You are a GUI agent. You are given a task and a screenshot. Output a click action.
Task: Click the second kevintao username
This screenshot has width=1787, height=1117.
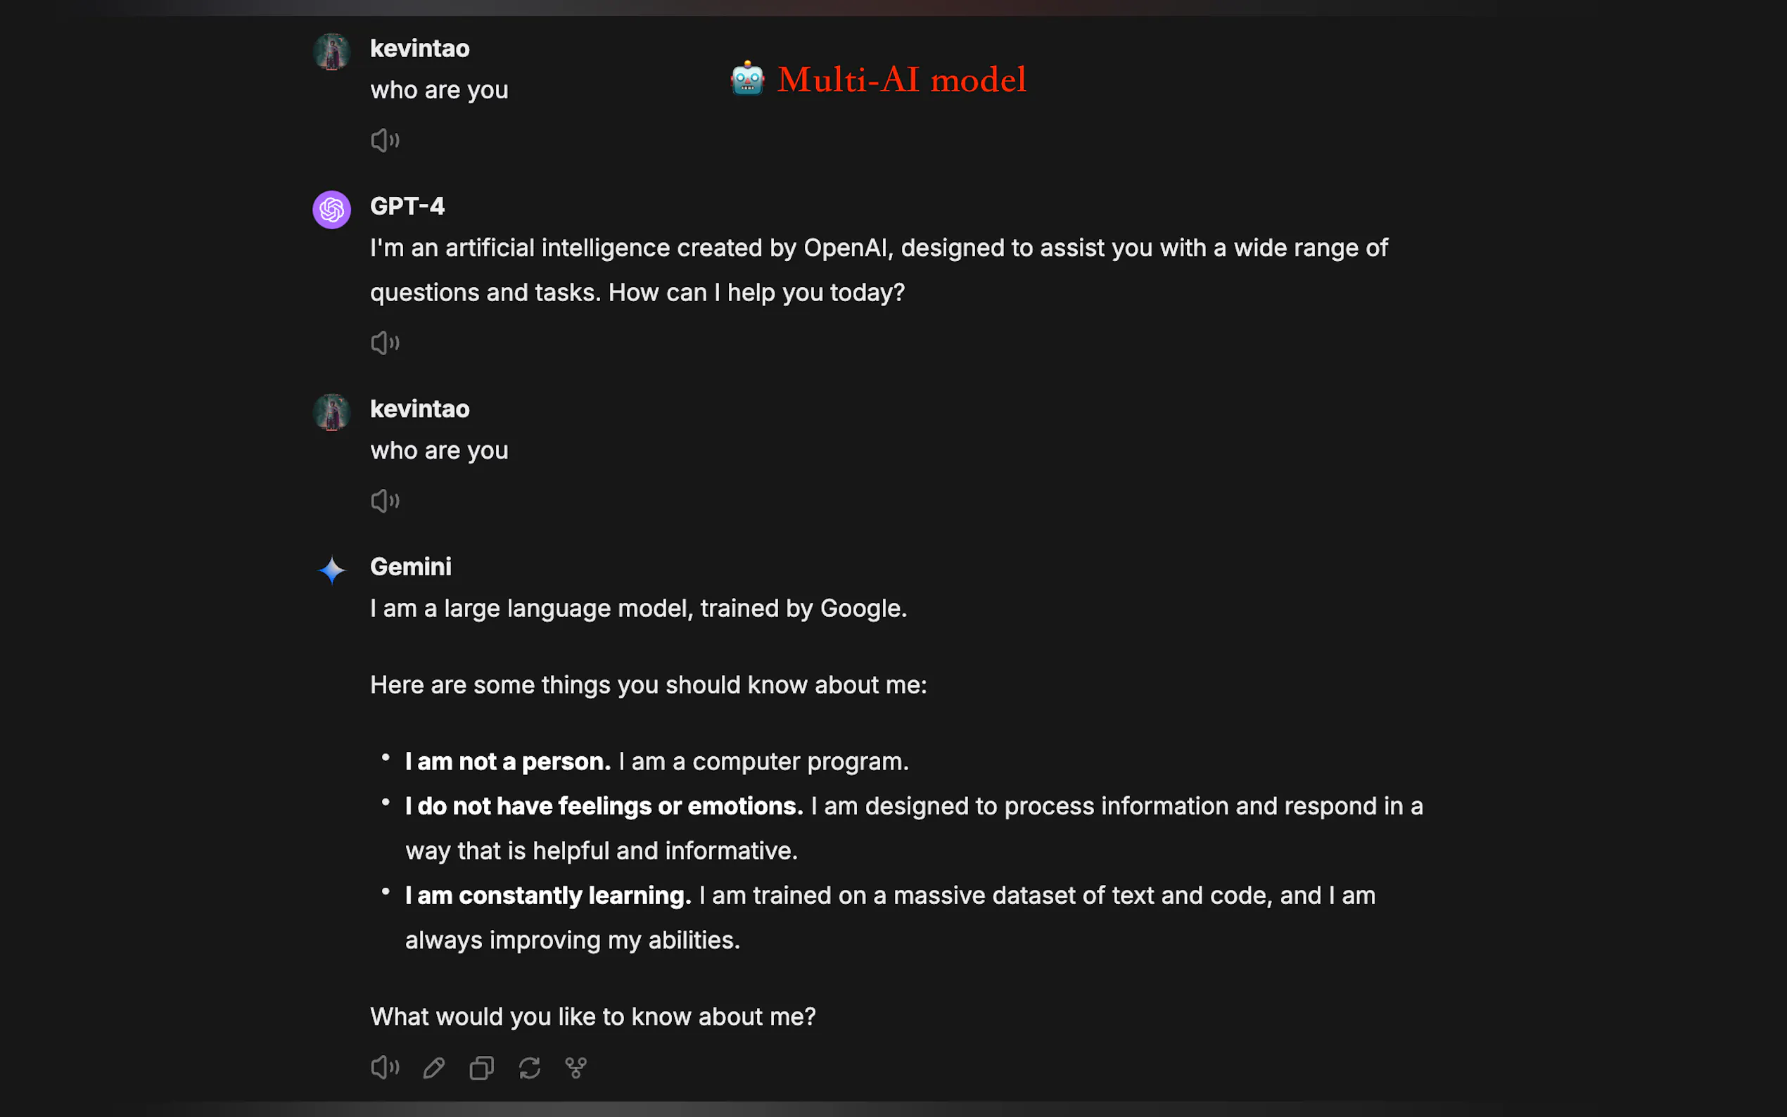[419, 409]
